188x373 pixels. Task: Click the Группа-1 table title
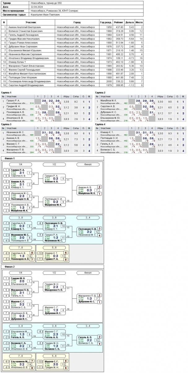tap(7, 93)
